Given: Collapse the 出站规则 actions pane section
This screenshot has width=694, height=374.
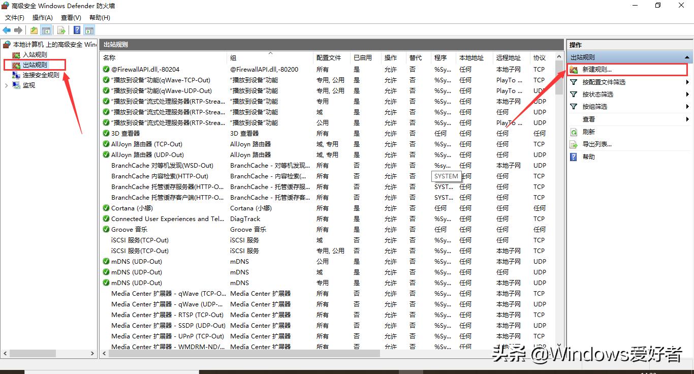Looking at the screenshot, I should pyautogui.click(x=687, y=57).
